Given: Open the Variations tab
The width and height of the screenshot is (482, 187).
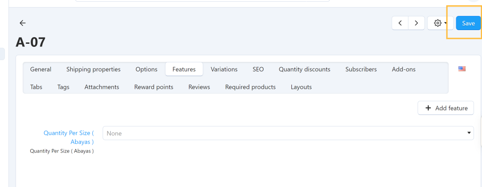Looking at the screenshot, I should 224,69.
